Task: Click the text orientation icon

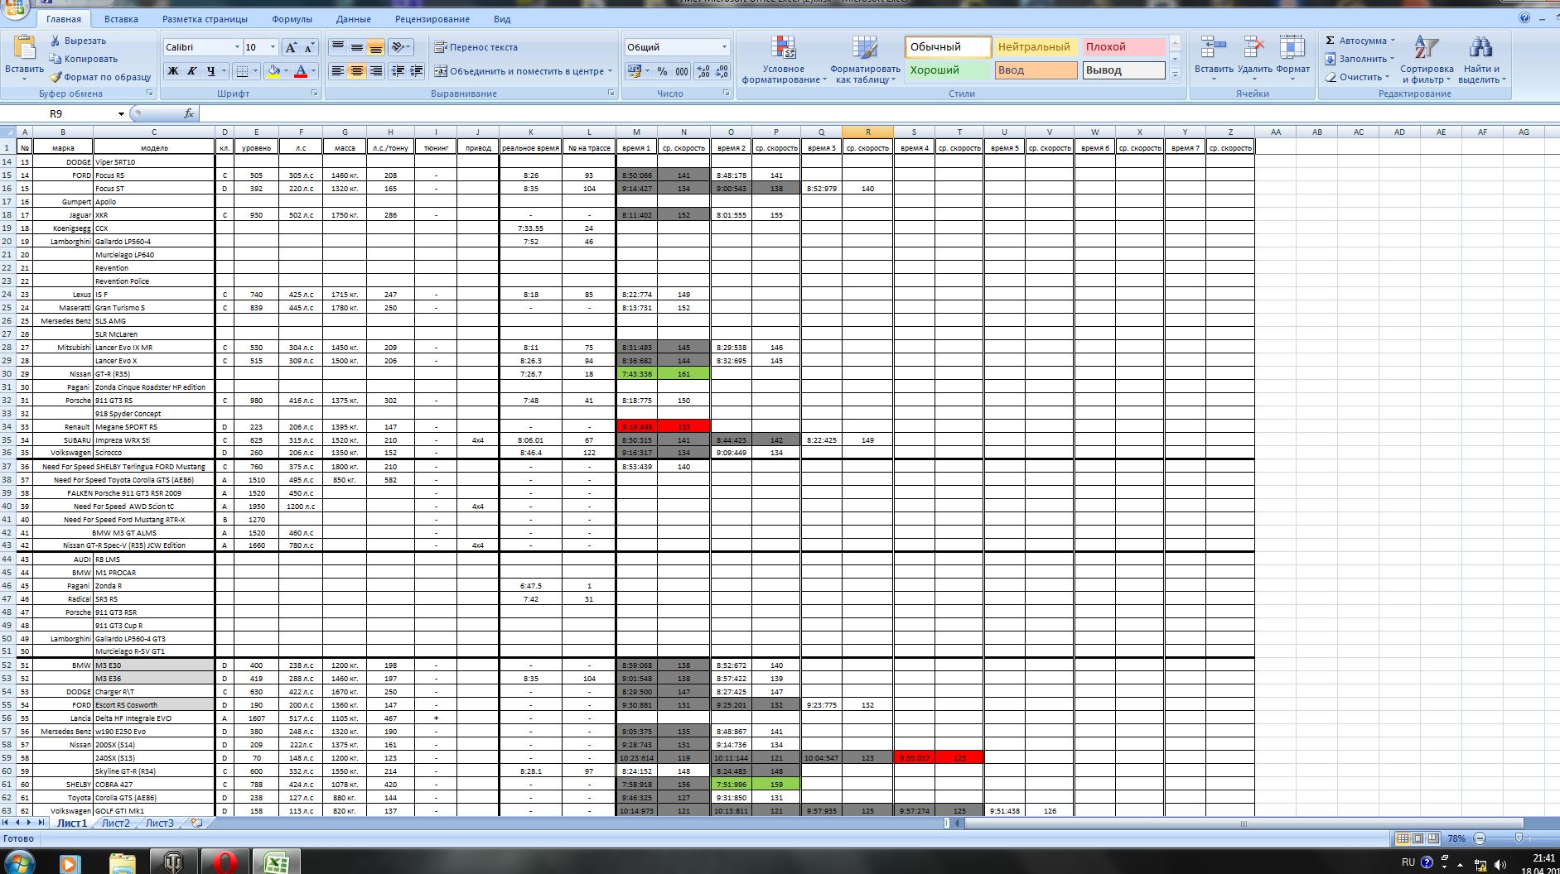Action: tap(400, 47)
